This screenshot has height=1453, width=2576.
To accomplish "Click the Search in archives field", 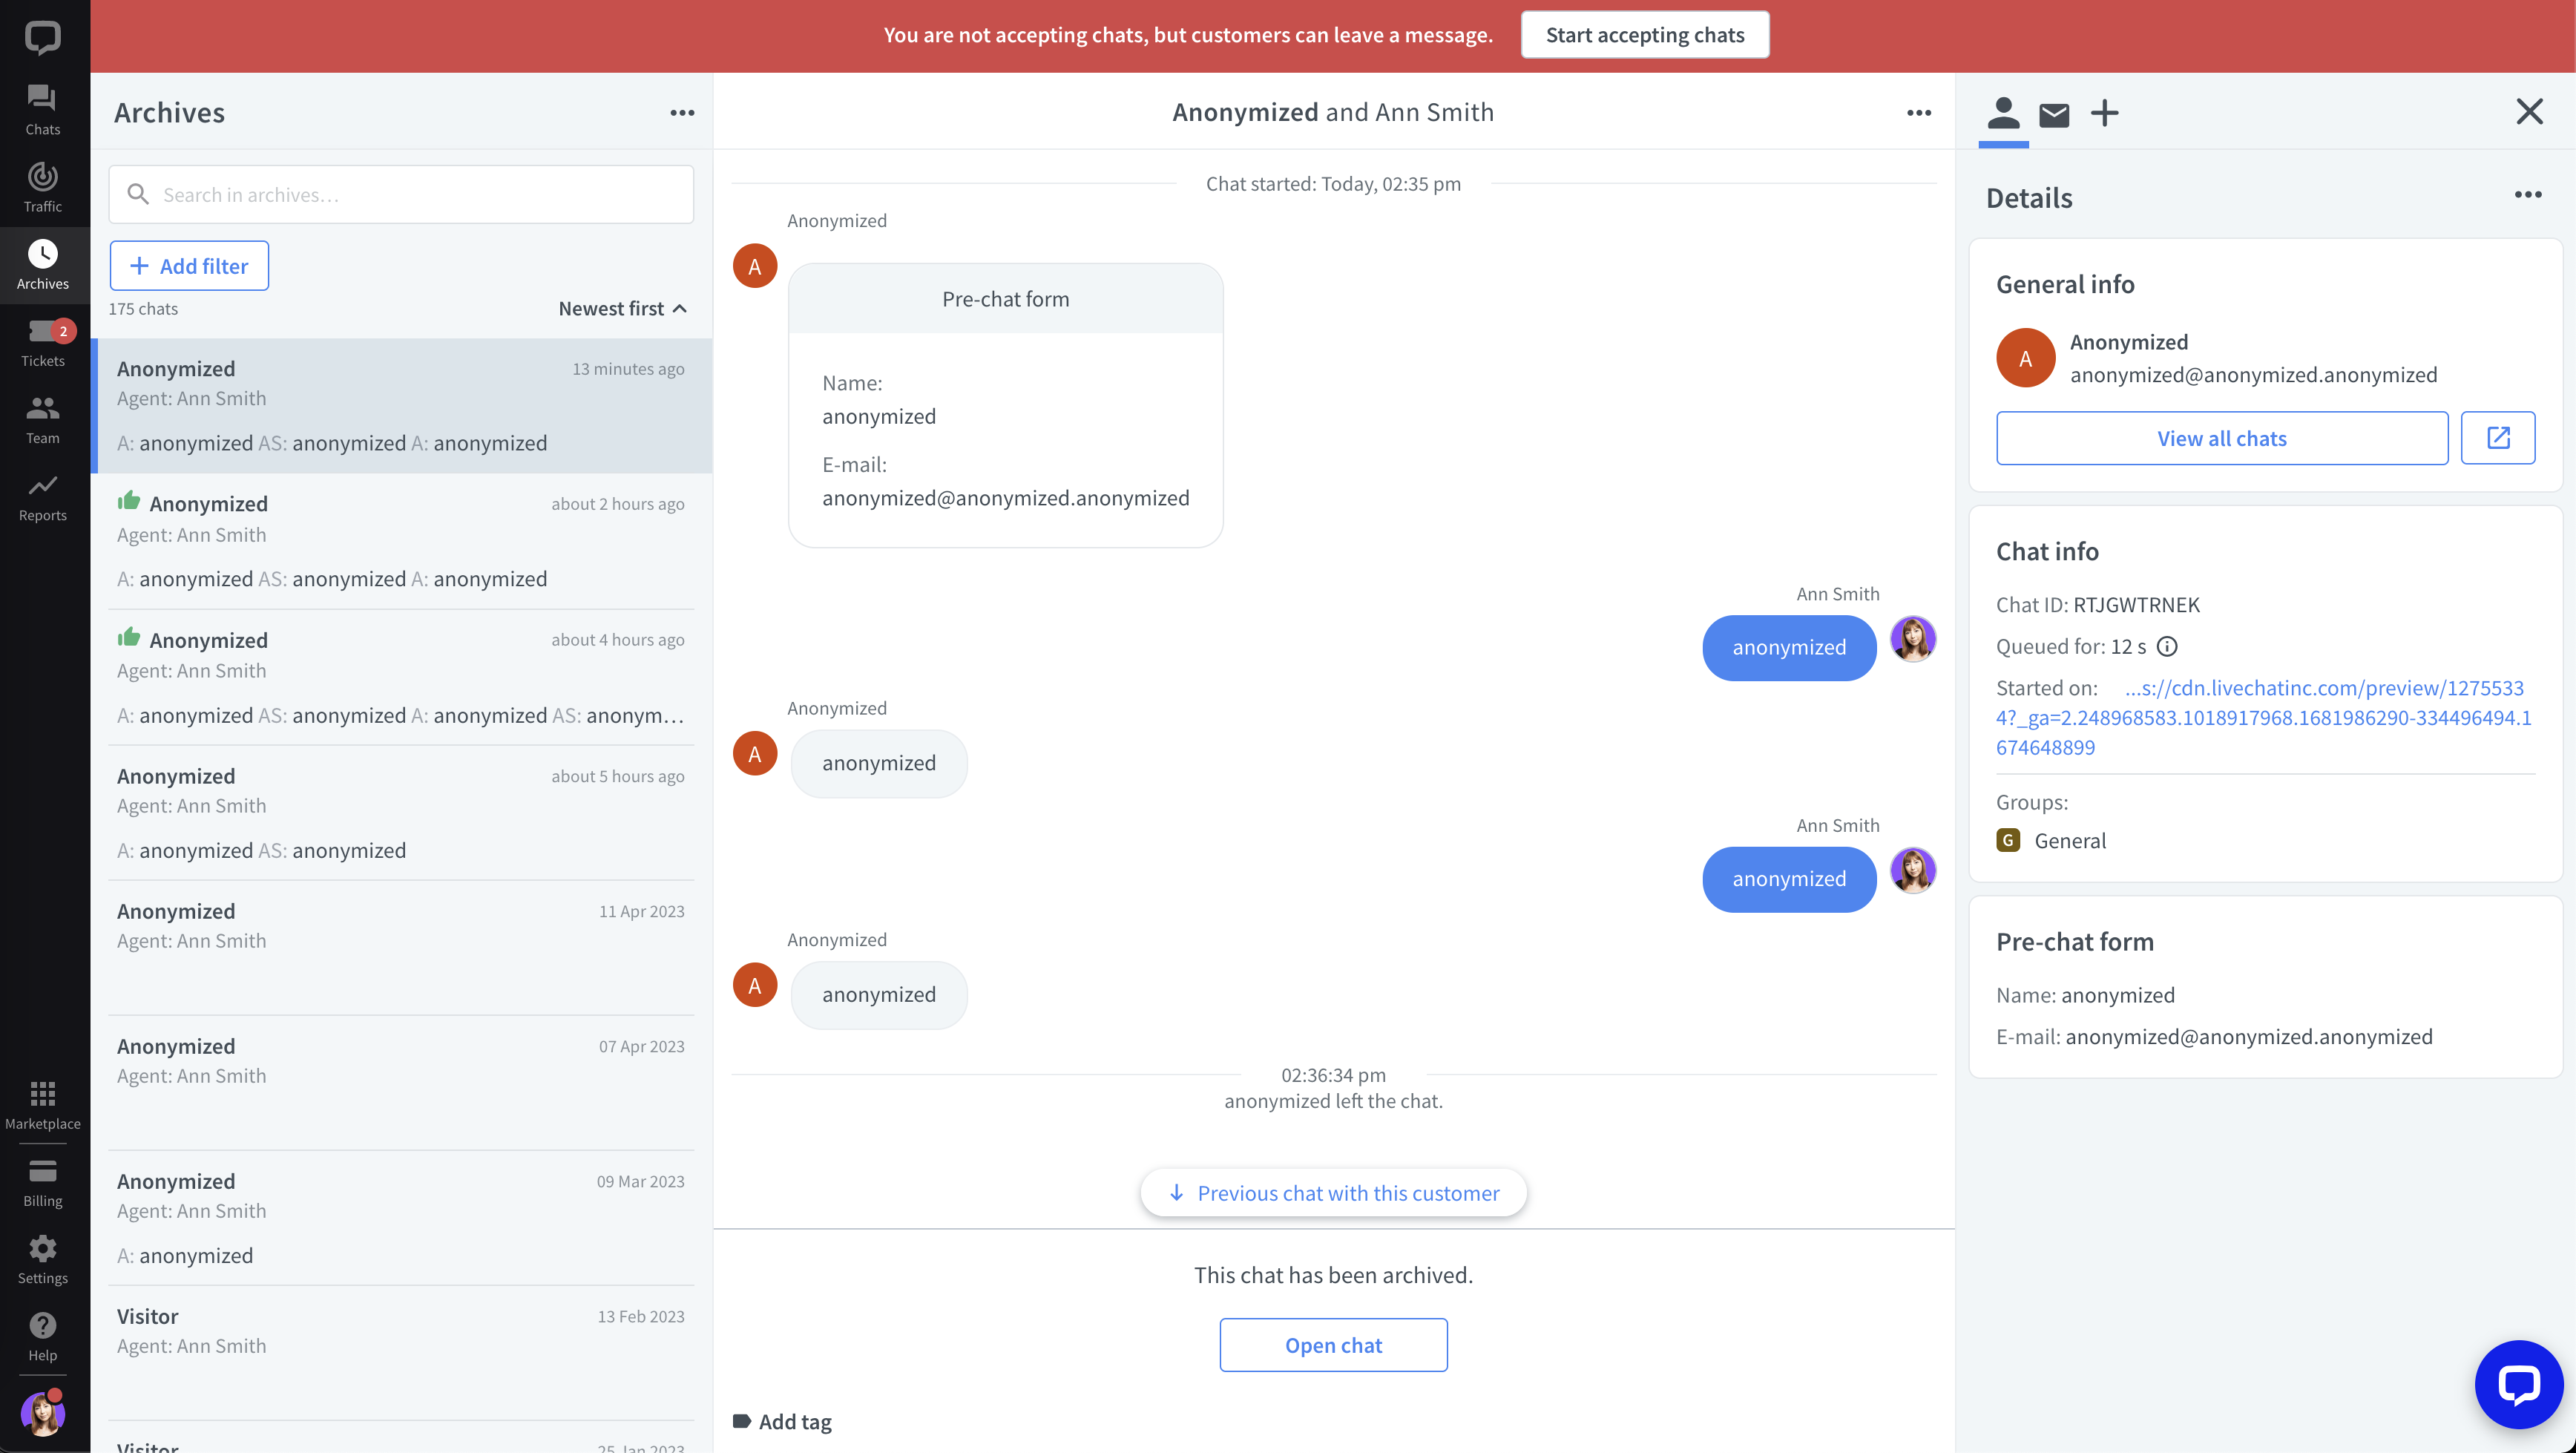I will pyautogui.click(x=401, y=195).
